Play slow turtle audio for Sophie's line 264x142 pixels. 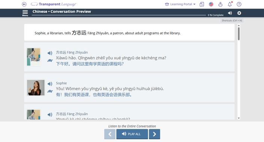50,91
